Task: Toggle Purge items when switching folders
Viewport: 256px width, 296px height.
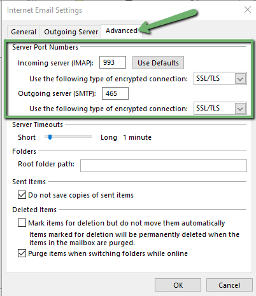Action: (22, 253)
